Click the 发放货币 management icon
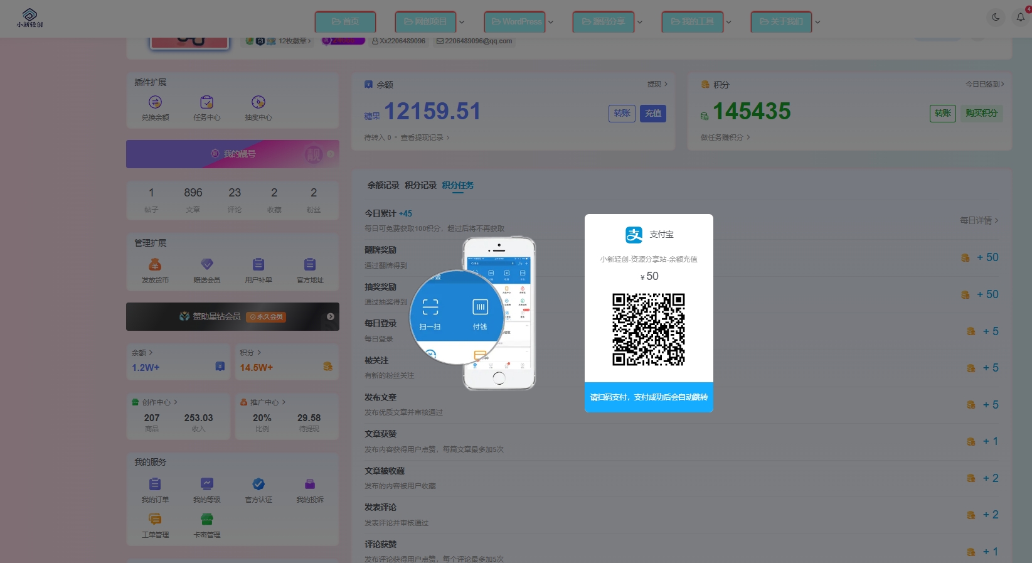1032x563 pixels. (155, 264)
